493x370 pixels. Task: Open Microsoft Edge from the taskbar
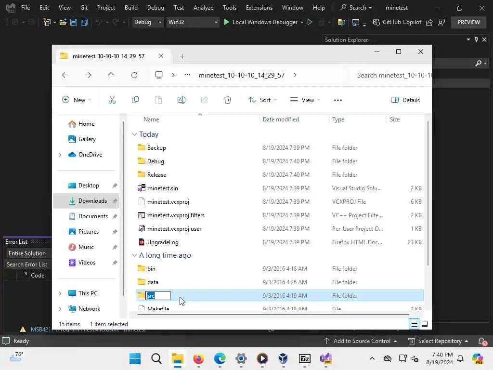click(x=220, y=358)
